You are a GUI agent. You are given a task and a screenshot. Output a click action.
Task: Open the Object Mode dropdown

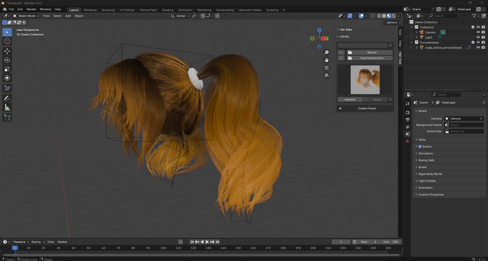coord(26,16)
